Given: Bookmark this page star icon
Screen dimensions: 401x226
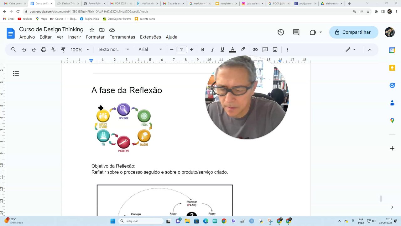Looking at the screenshot, I should click(x=368, y=11).
